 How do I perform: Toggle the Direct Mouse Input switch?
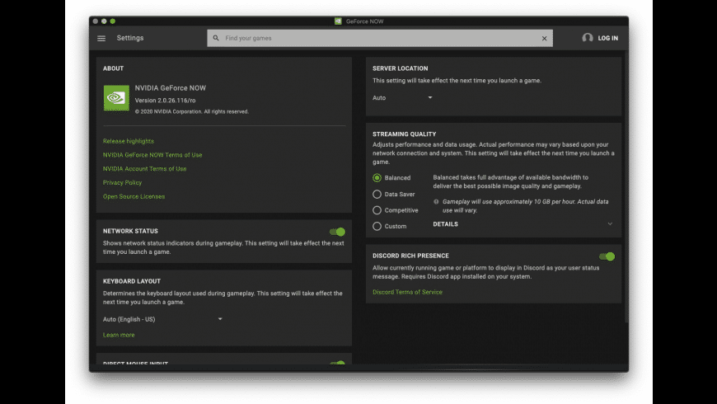coord(337,364)
